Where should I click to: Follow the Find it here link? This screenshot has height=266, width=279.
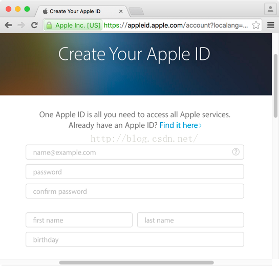coord(180,125)
